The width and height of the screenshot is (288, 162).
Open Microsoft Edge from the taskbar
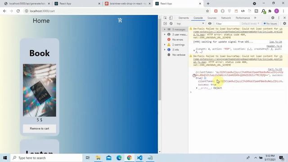pos(119,158)
